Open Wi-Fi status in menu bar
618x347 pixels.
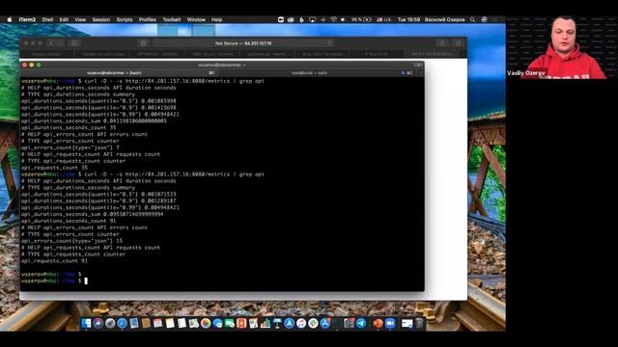coord(333,19)
